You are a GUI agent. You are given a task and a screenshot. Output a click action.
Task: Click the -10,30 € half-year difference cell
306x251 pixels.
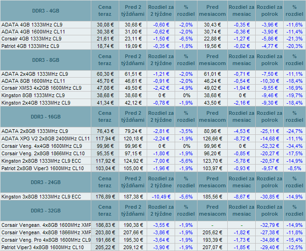coord(270,81)
